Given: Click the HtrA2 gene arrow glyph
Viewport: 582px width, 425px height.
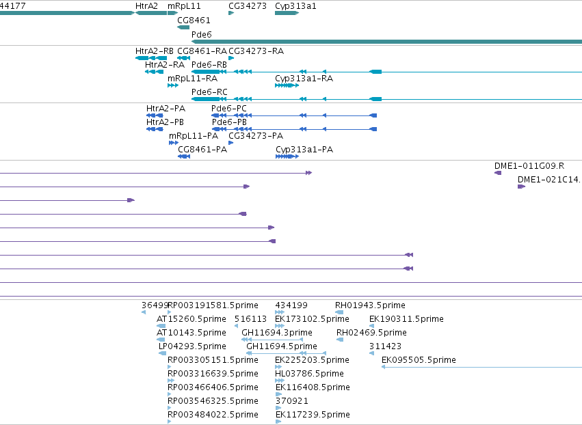Looking at the screenshot, I should coord(151,14).
